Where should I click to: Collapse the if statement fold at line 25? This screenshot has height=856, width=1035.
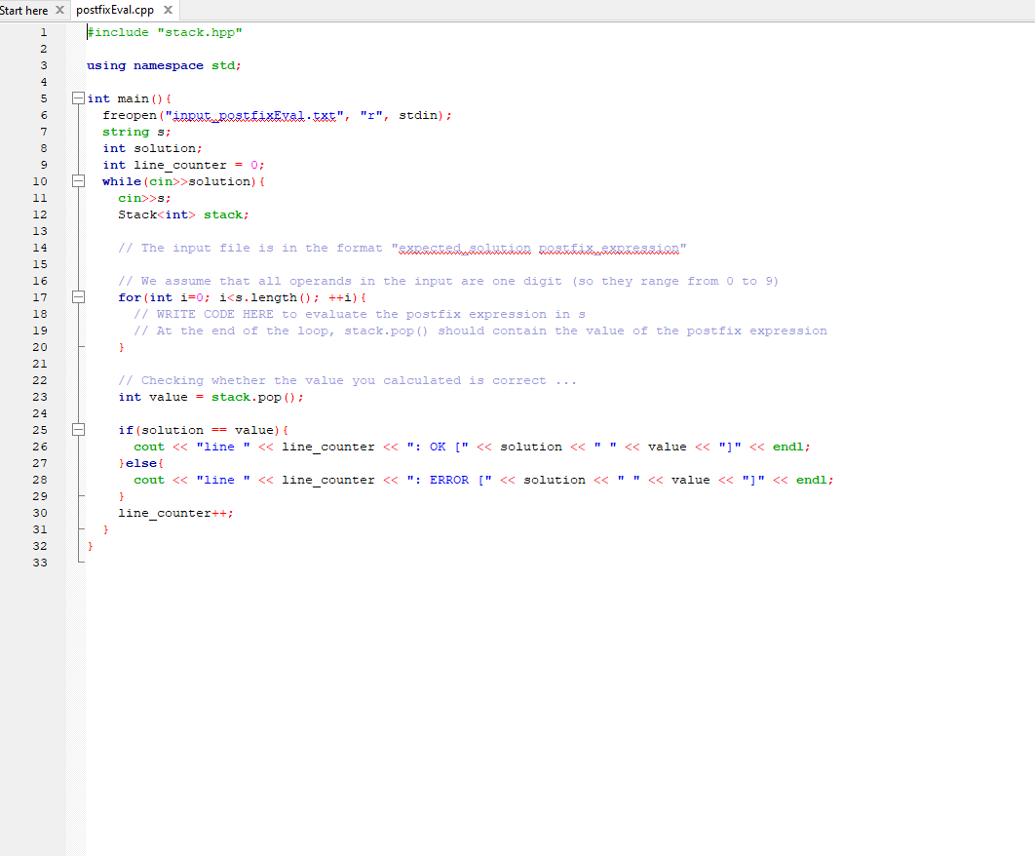(78, 429)
